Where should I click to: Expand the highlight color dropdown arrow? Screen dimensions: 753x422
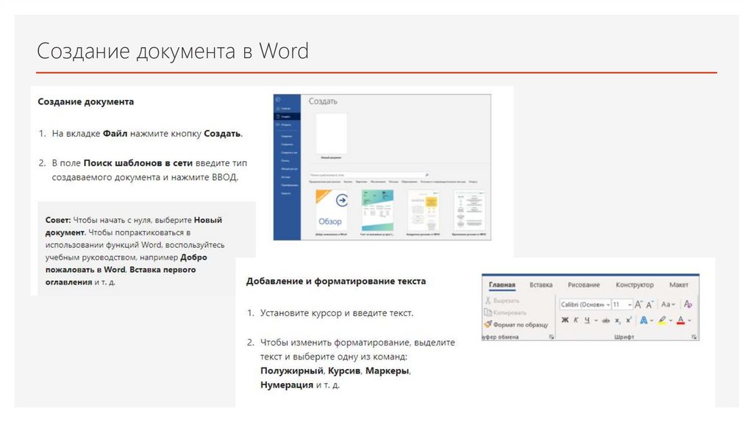click(671, 321)
